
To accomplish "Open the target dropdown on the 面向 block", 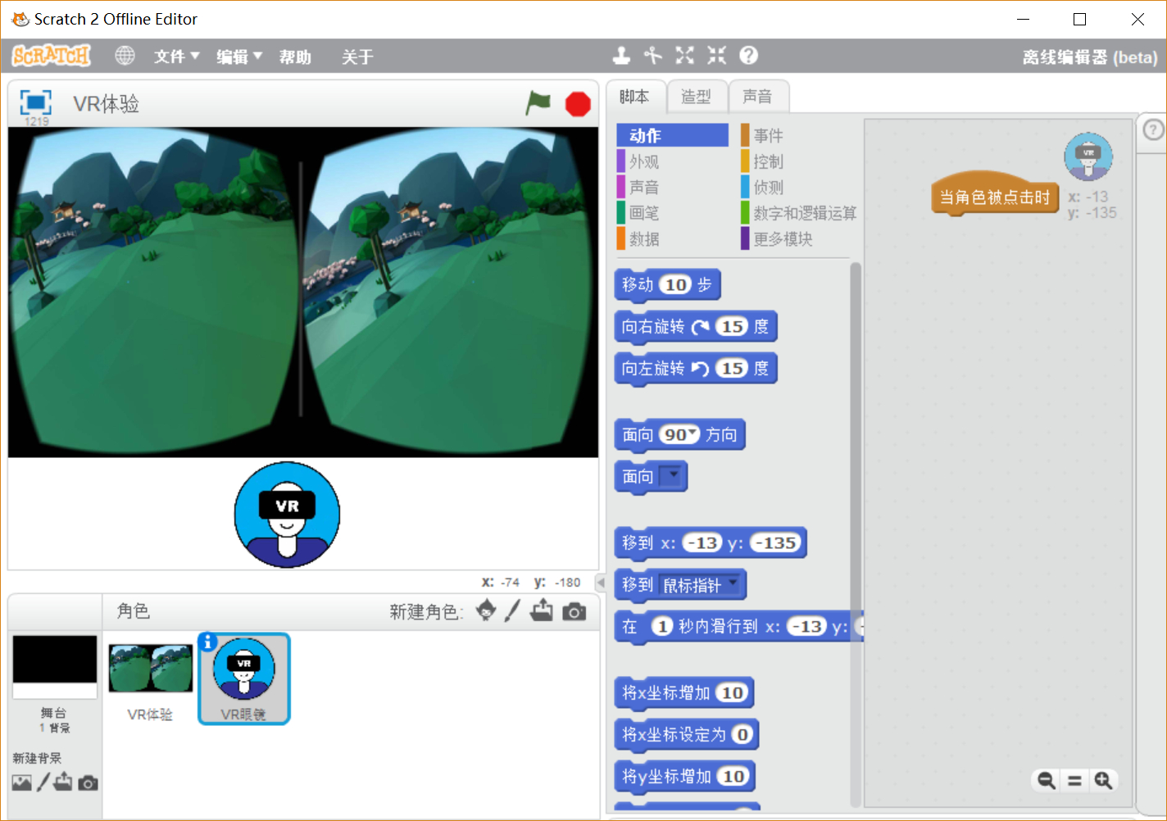I will (x=672, y=475).
